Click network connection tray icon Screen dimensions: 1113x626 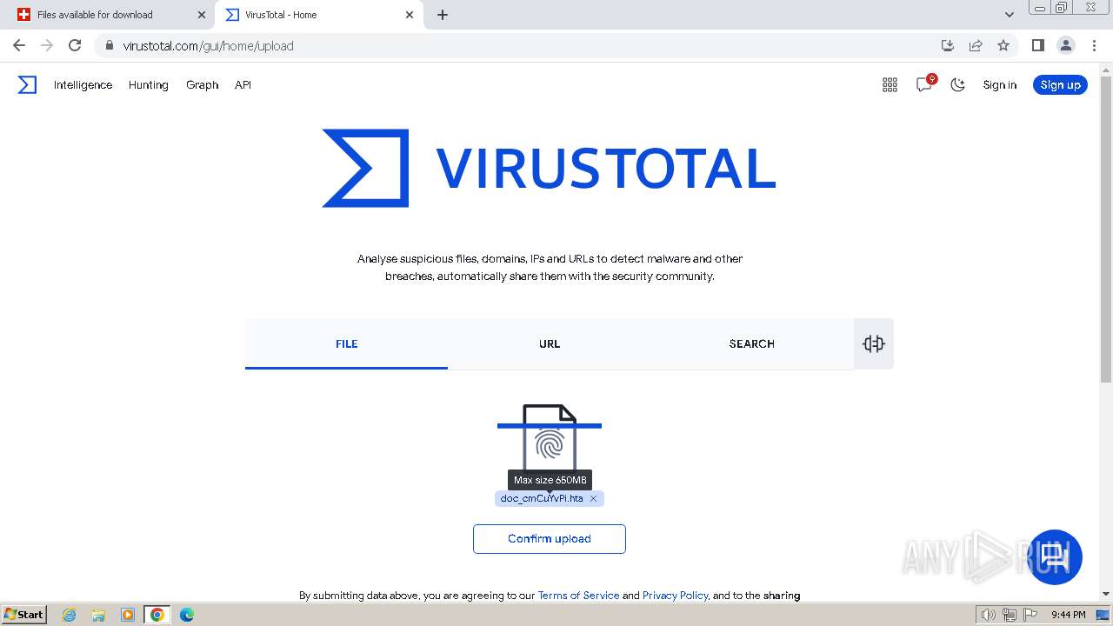pyautogui.click(x=1010, y=615)
